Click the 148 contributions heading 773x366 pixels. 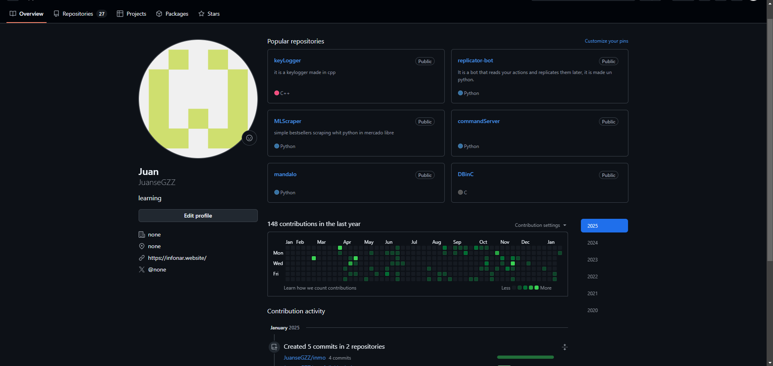point(314,224)
